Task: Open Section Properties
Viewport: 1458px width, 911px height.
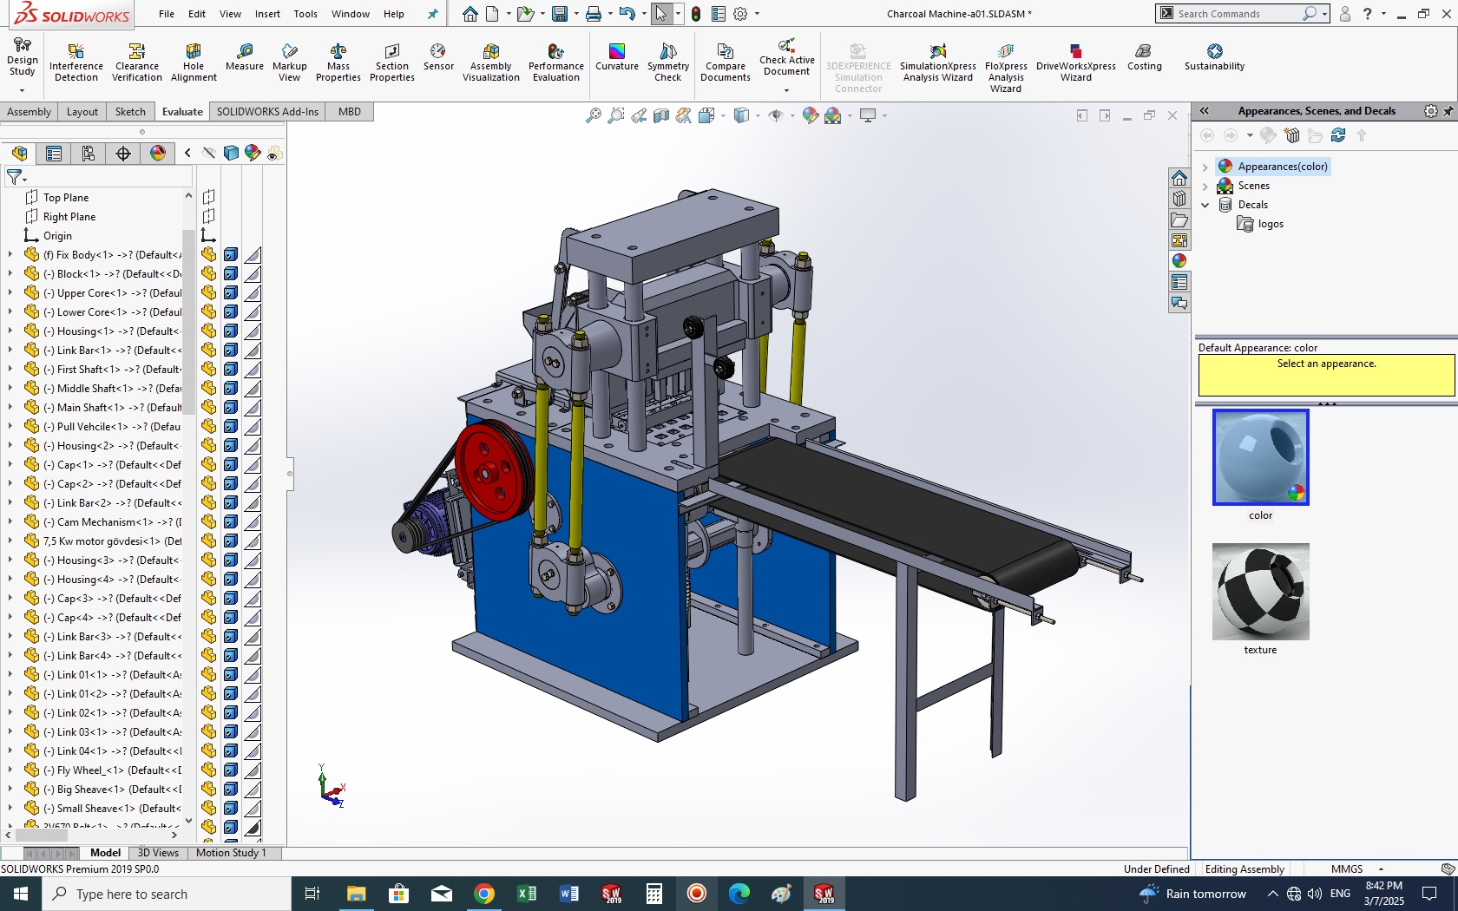Action: pos(392,63)
